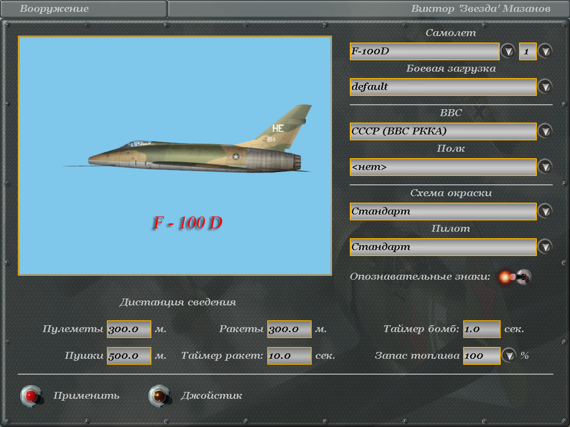Open the Полк regiment dropdown arrow
This screenshot has height=427, width=570.
[545, 166]
